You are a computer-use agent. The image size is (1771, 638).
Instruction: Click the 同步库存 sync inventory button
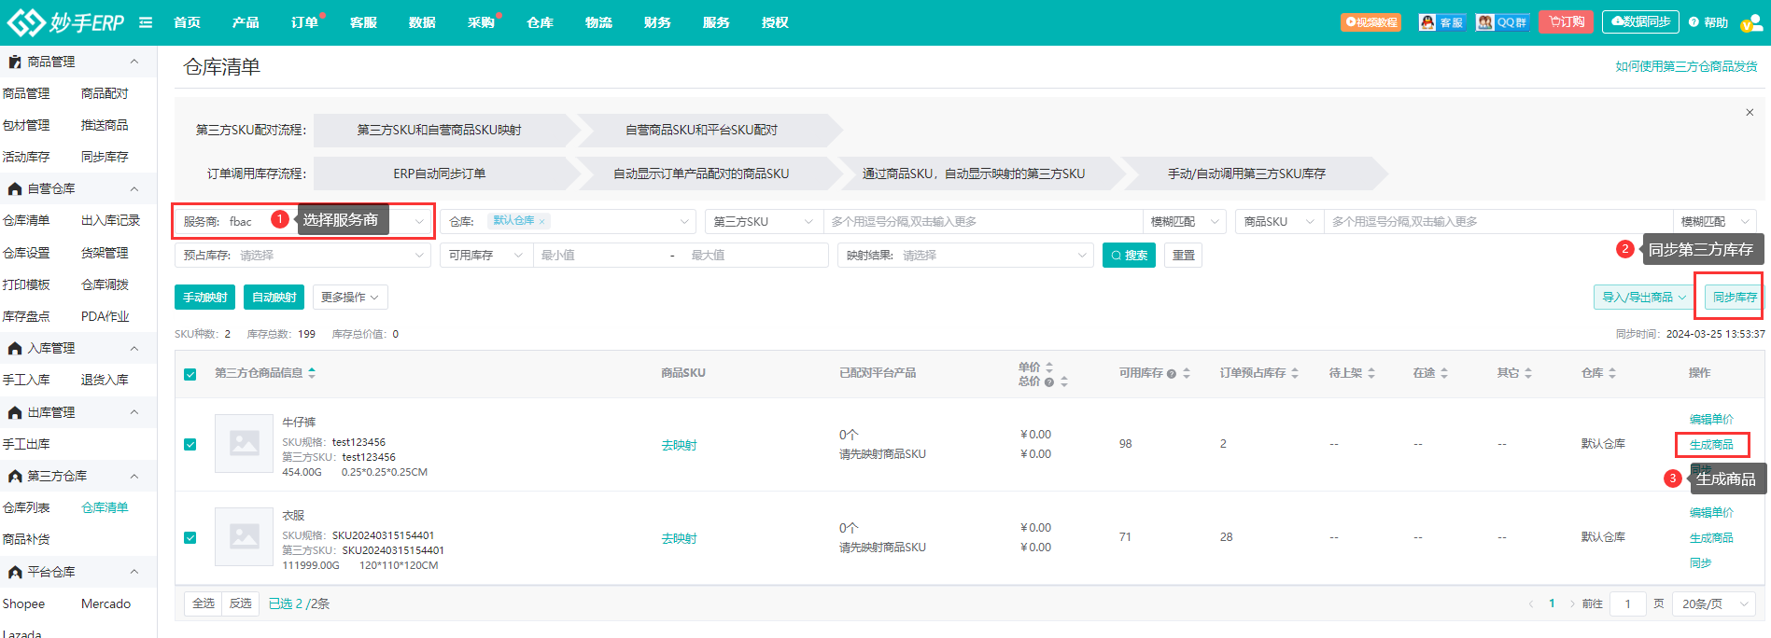coord(1734,298)
